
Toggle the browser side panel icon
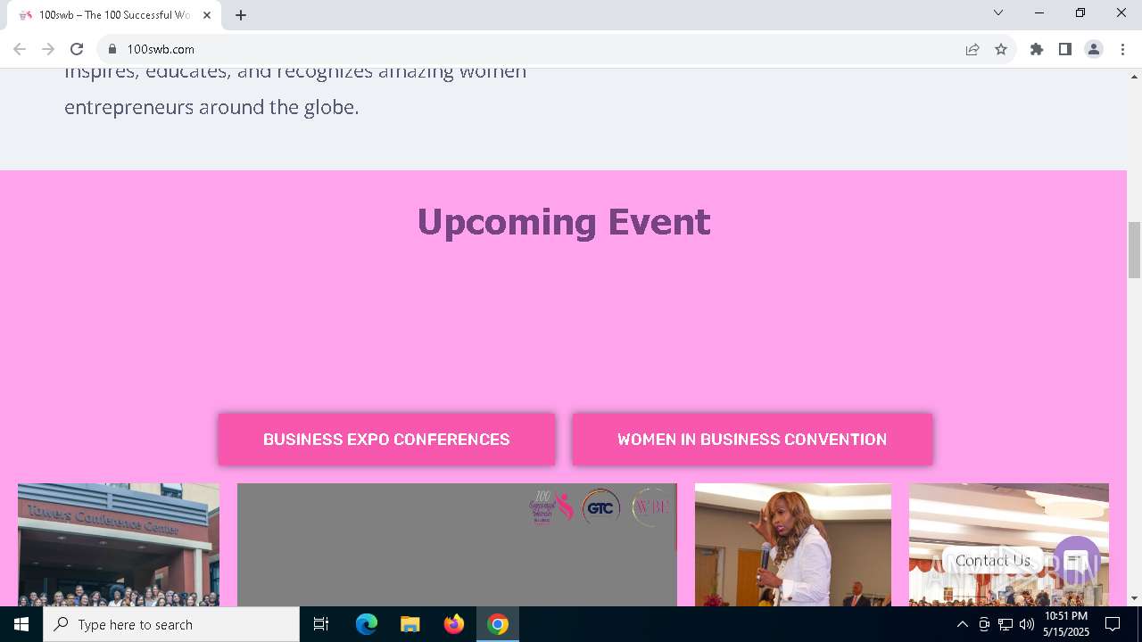(x=1065, y=49)
